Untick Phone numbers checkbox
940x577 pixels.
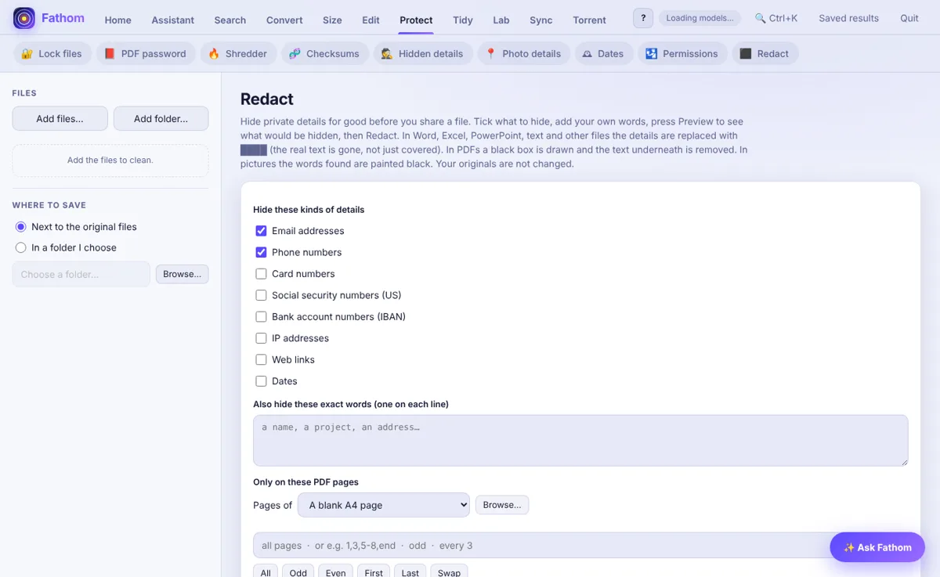click(x=262, y=252)
